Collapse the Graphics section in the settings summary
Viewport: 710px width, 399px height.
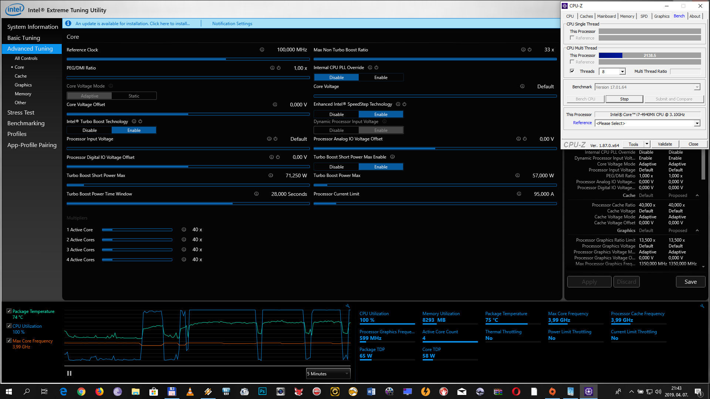(697, 231)
